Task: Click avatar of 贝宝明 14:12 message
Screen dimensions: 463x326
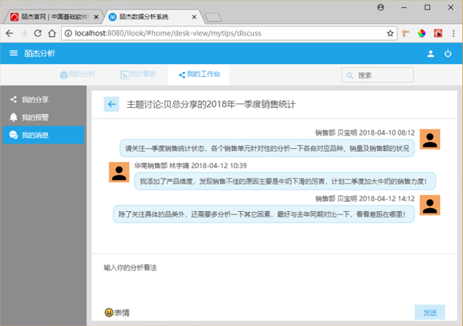Action: tap(430, 205)
